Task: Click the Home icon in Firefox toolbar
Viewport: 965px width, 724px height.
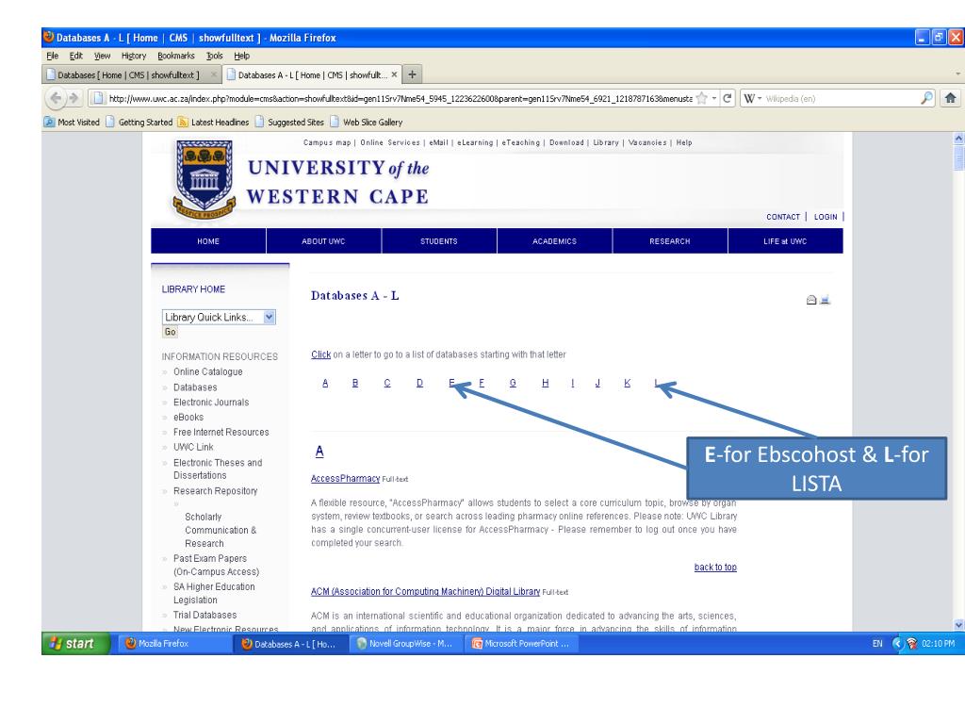Action: [x=950, y=98]
